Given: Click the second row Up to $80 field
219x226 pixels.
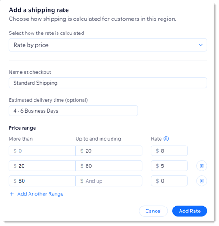Looking at the screenshot, I should pos(109,166).
